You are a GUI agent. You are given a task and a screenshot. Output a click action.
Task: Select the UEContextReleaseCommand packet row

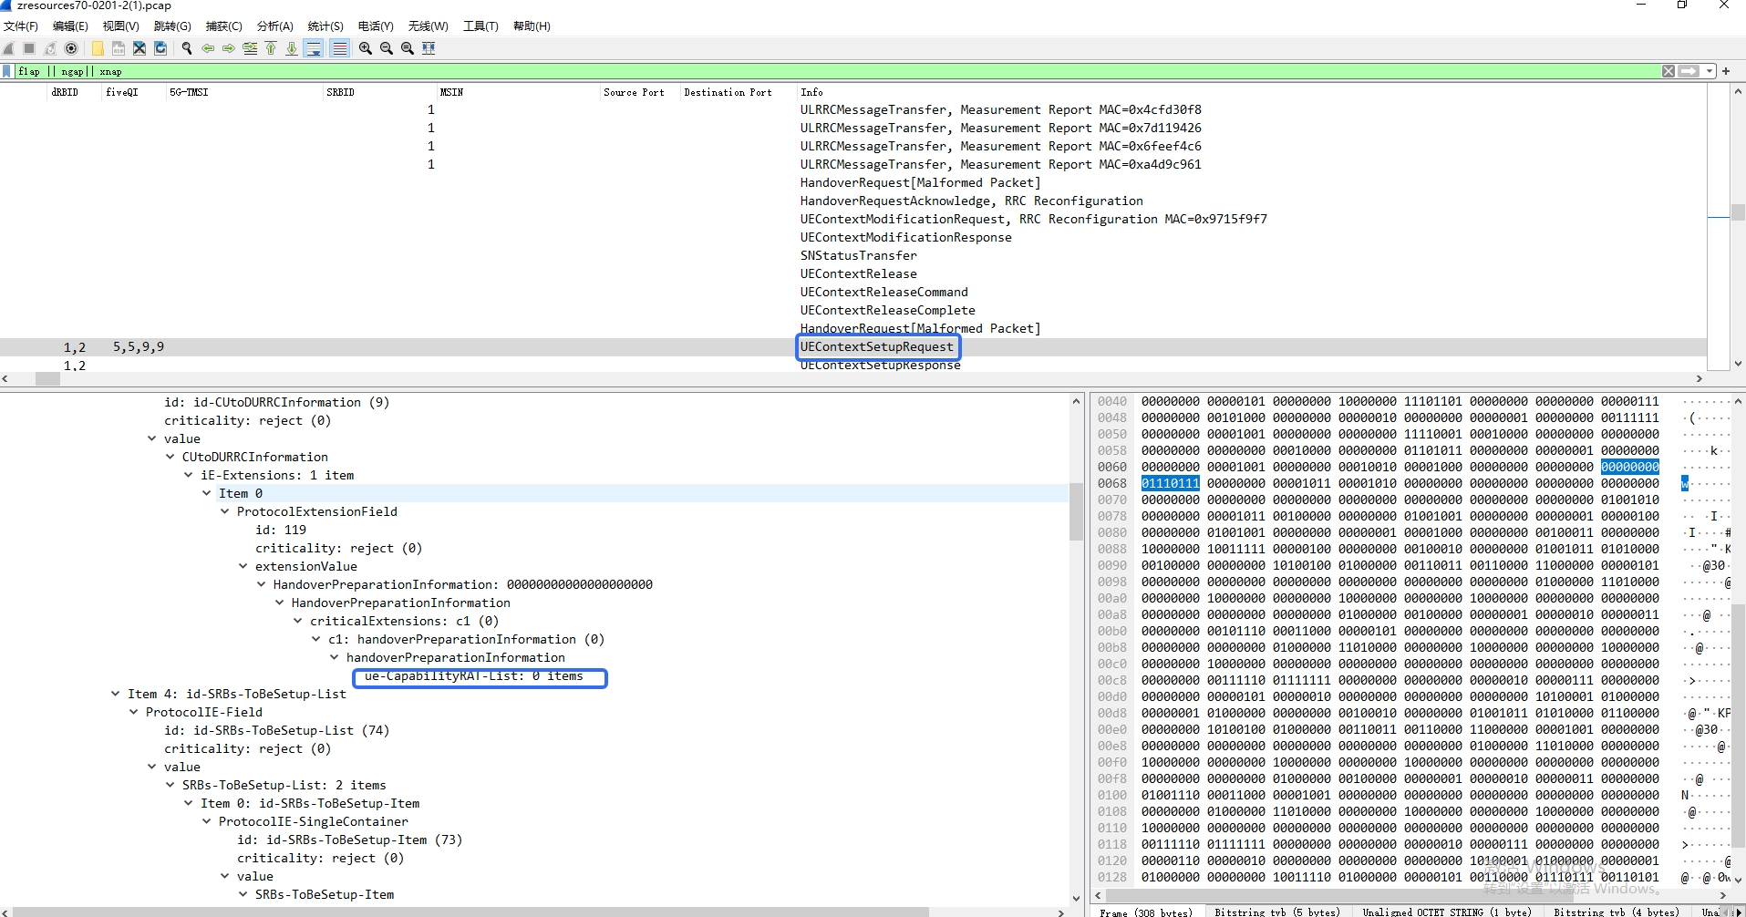[853, 292]
